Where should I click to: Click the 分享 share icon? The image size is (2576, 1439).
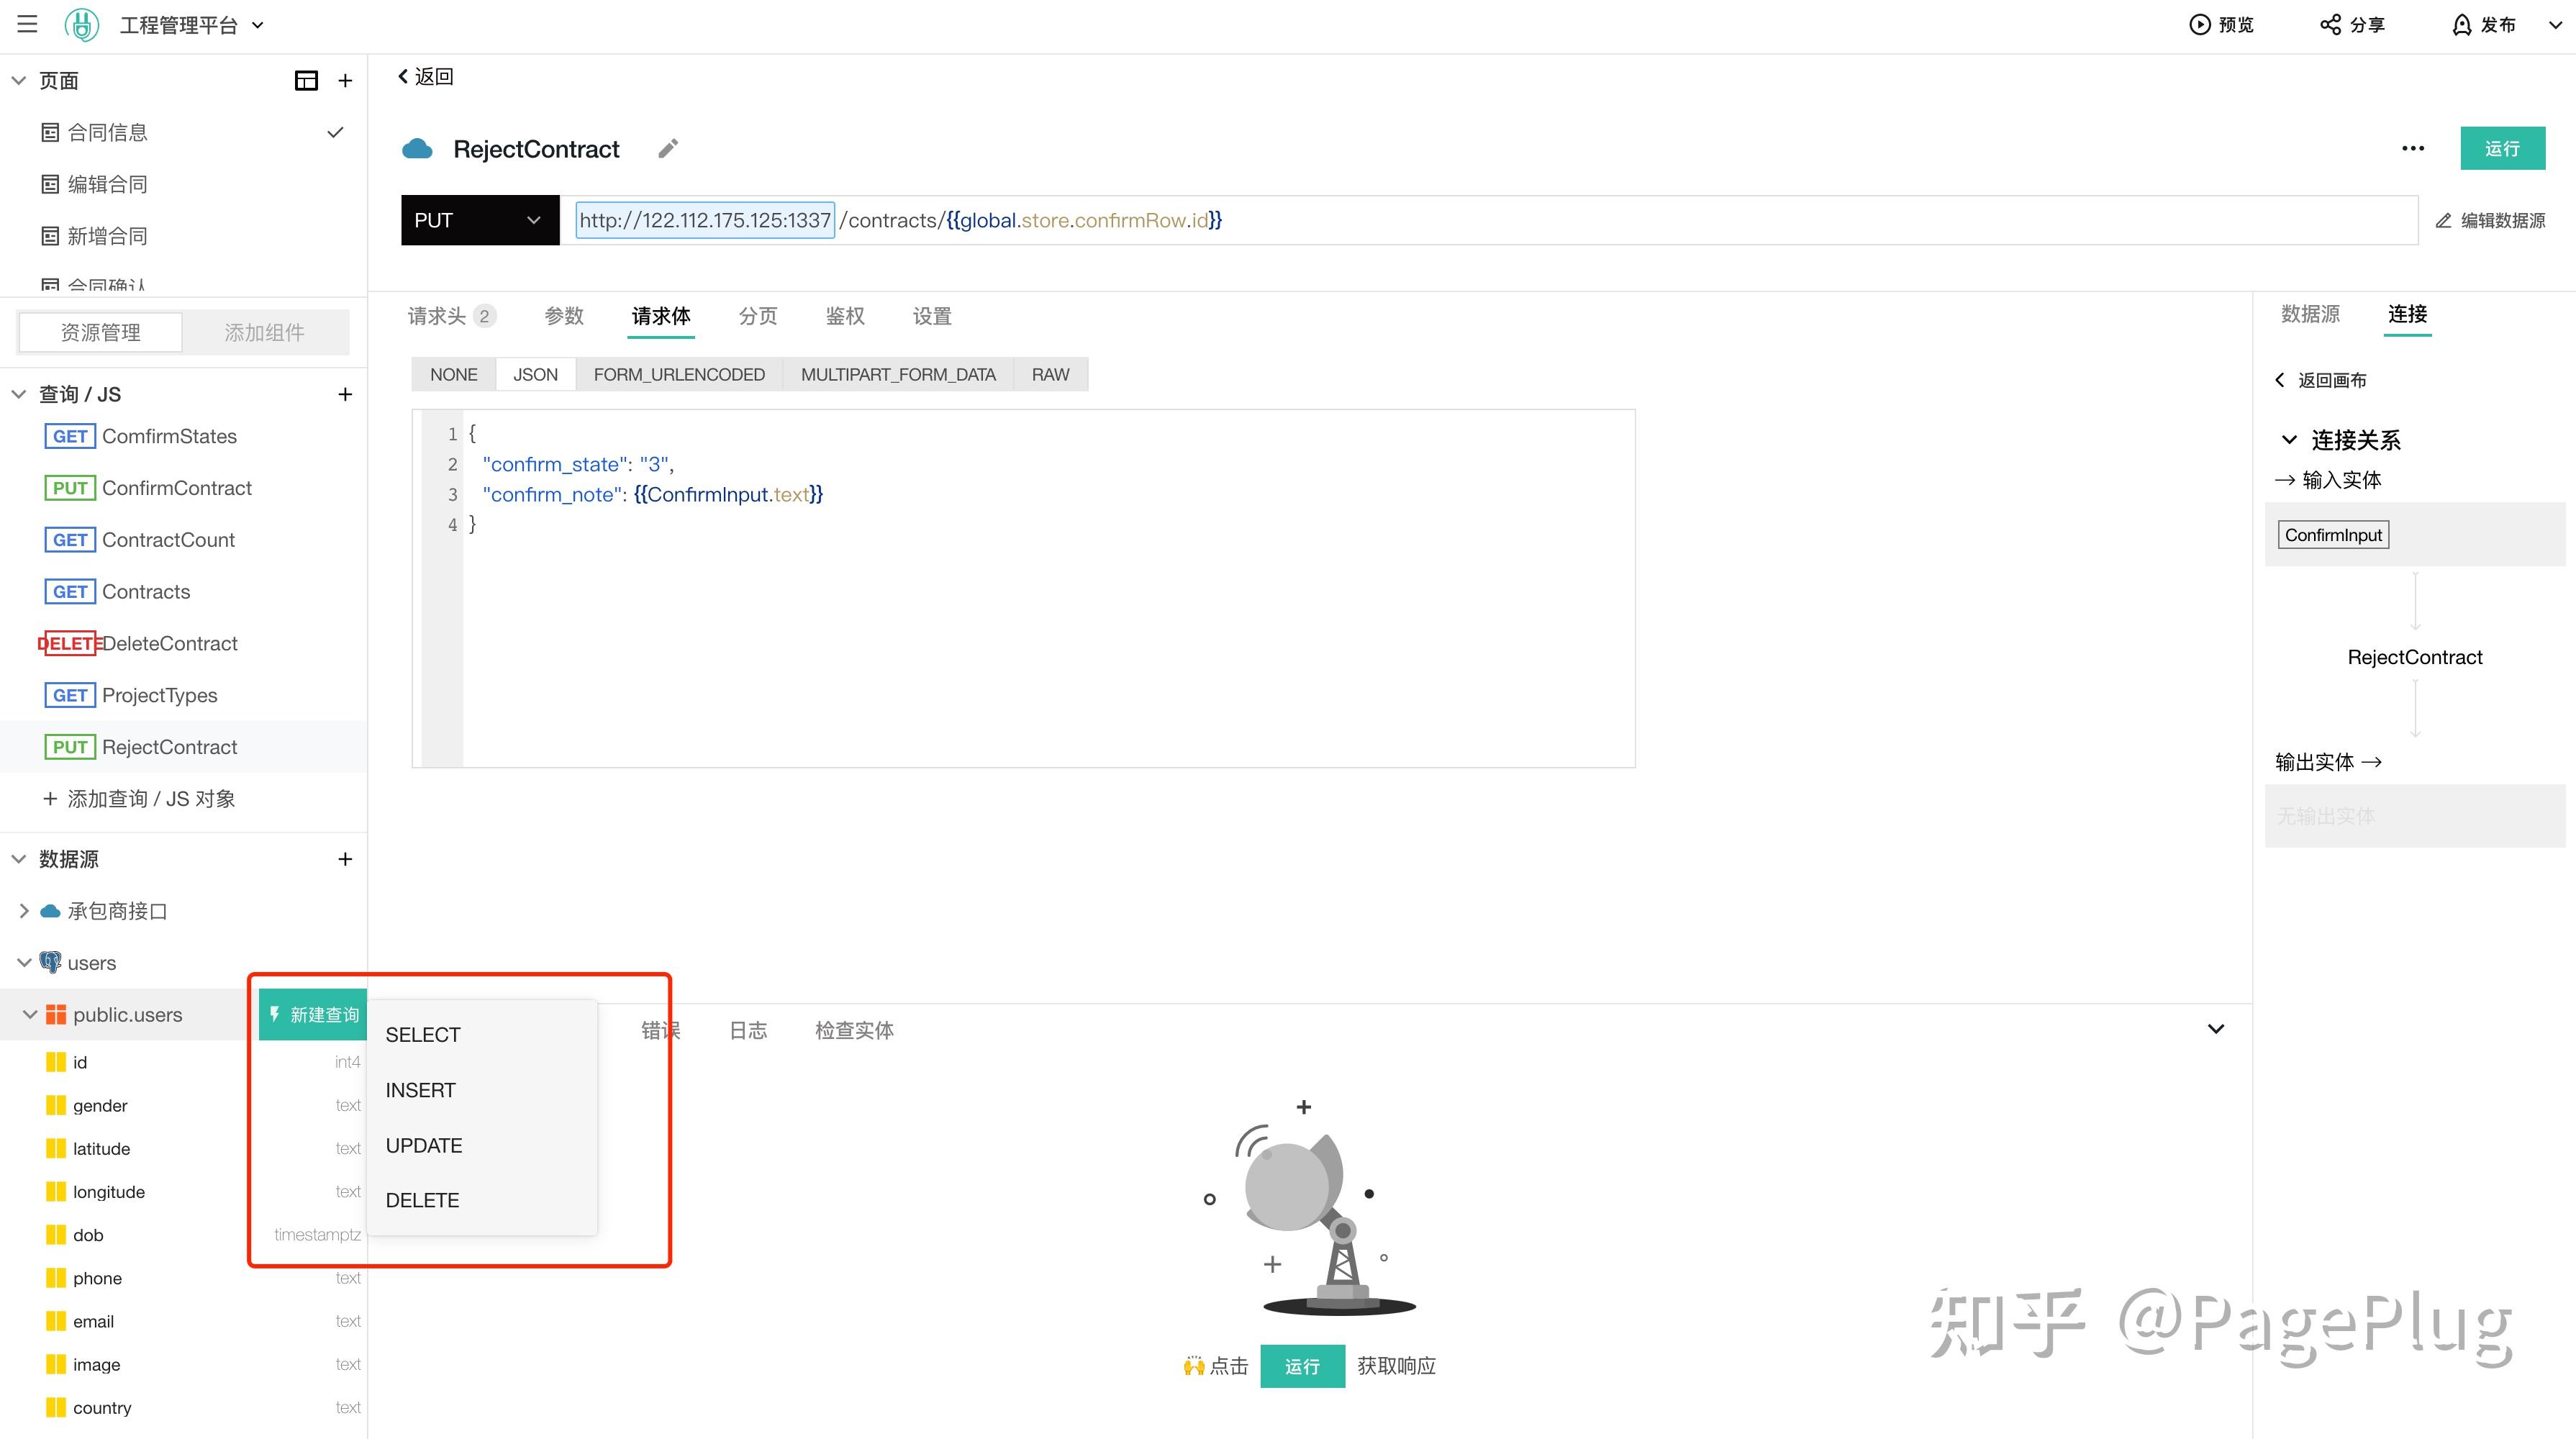pyautogui.click(x=2330, y=24)
